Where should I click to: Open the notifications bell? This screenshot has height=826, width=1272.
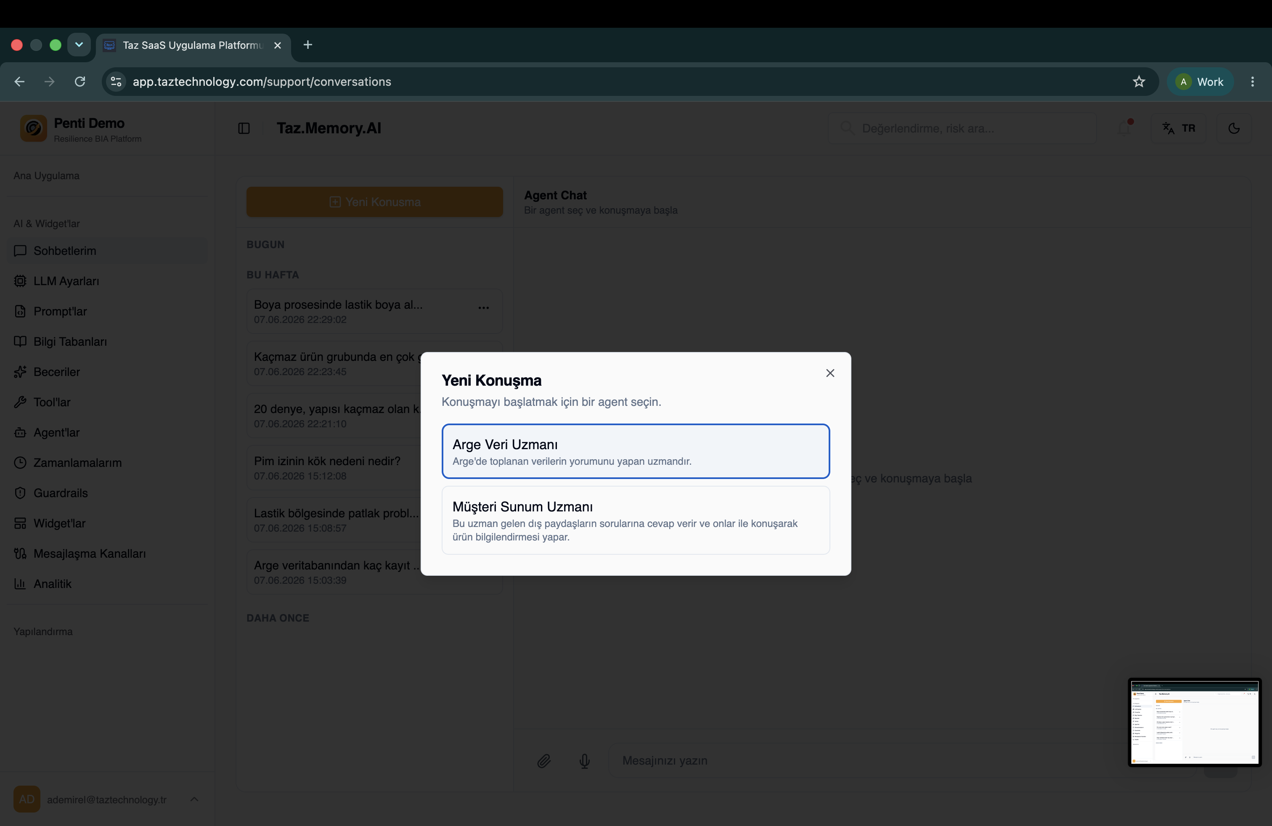[x=1124, y=128]
